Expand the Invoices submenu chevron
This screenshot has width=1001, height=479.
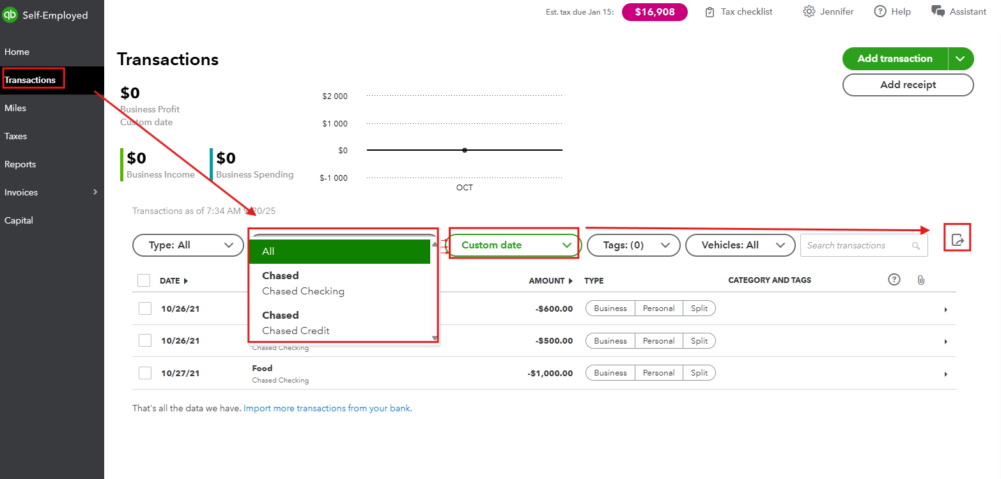(x=95, y=192)
